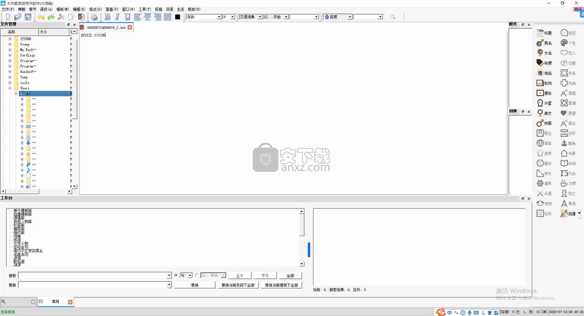
Task: Expand the PerfLogs folder
Action: point(10,55)
